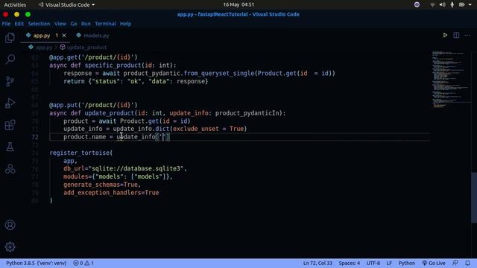Click the generate_schemas=True line
477x268 pixels.
[102, 185]
